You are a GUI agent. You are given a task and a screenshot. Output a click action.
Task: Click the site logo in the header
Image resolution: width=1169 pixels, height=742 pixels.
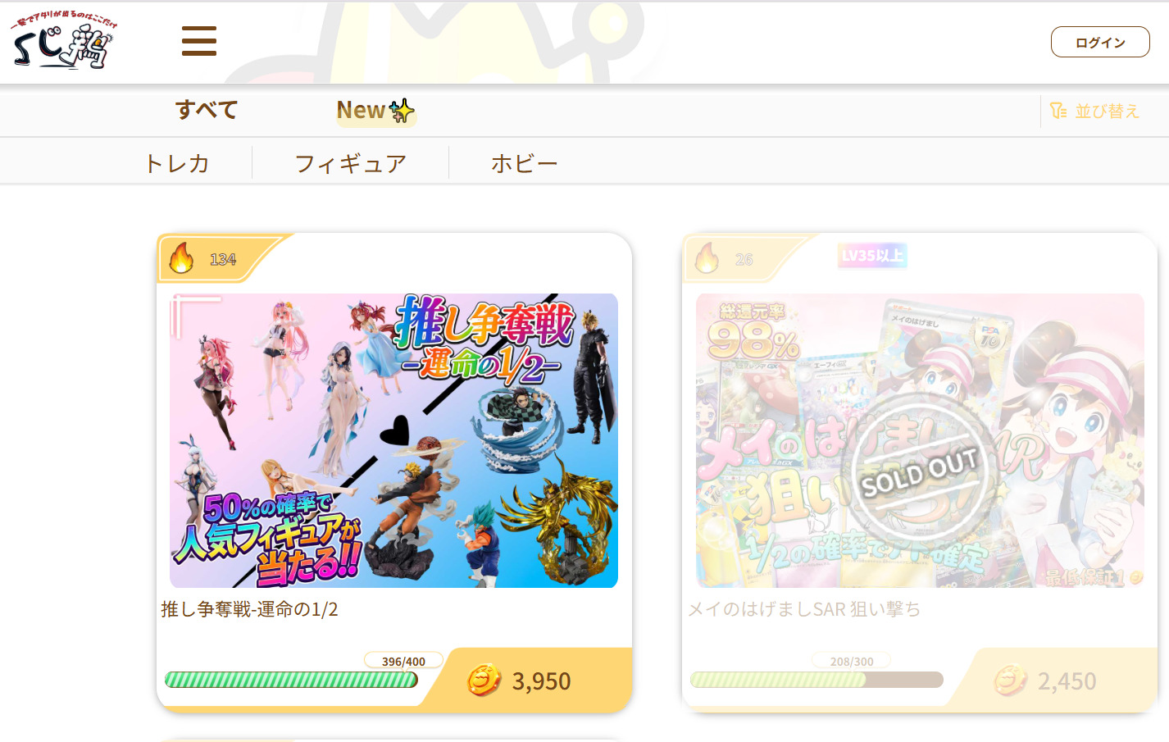64,40
